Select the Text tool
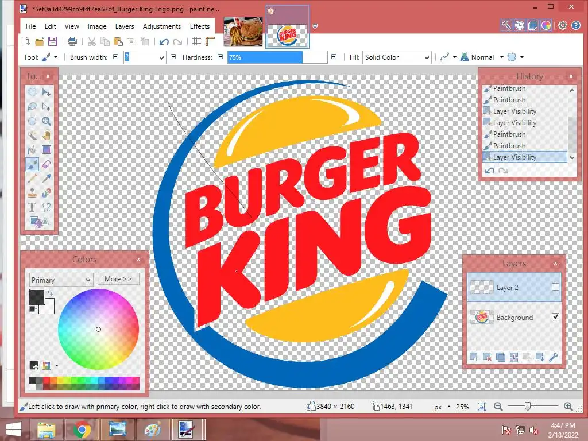The image size is (588, 441). [32, 207]
